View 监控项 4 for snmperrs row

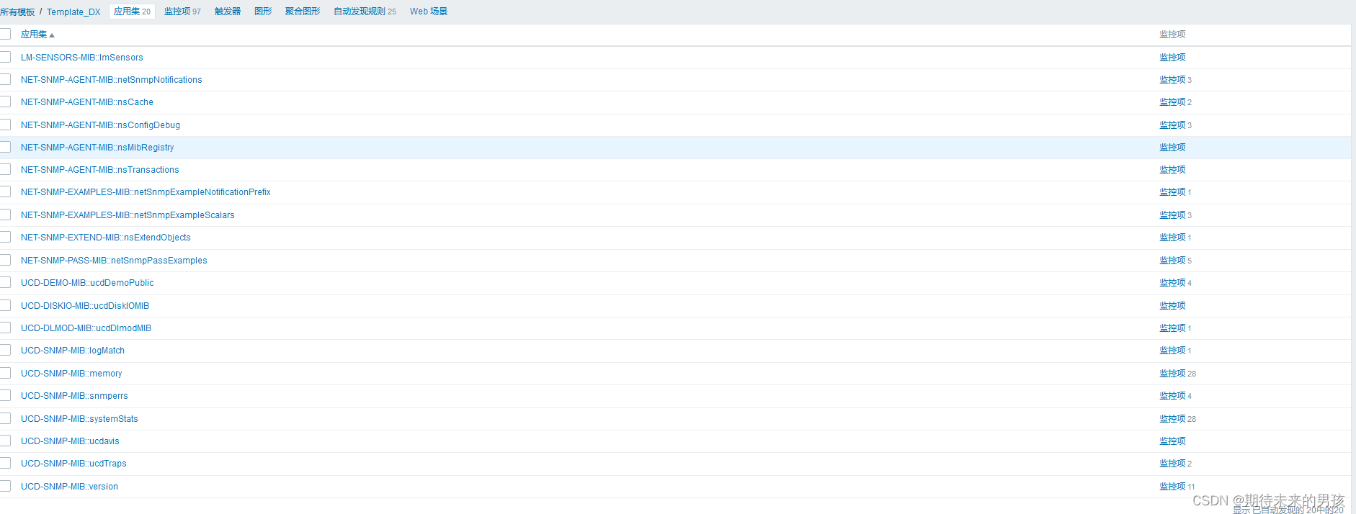1175,396
